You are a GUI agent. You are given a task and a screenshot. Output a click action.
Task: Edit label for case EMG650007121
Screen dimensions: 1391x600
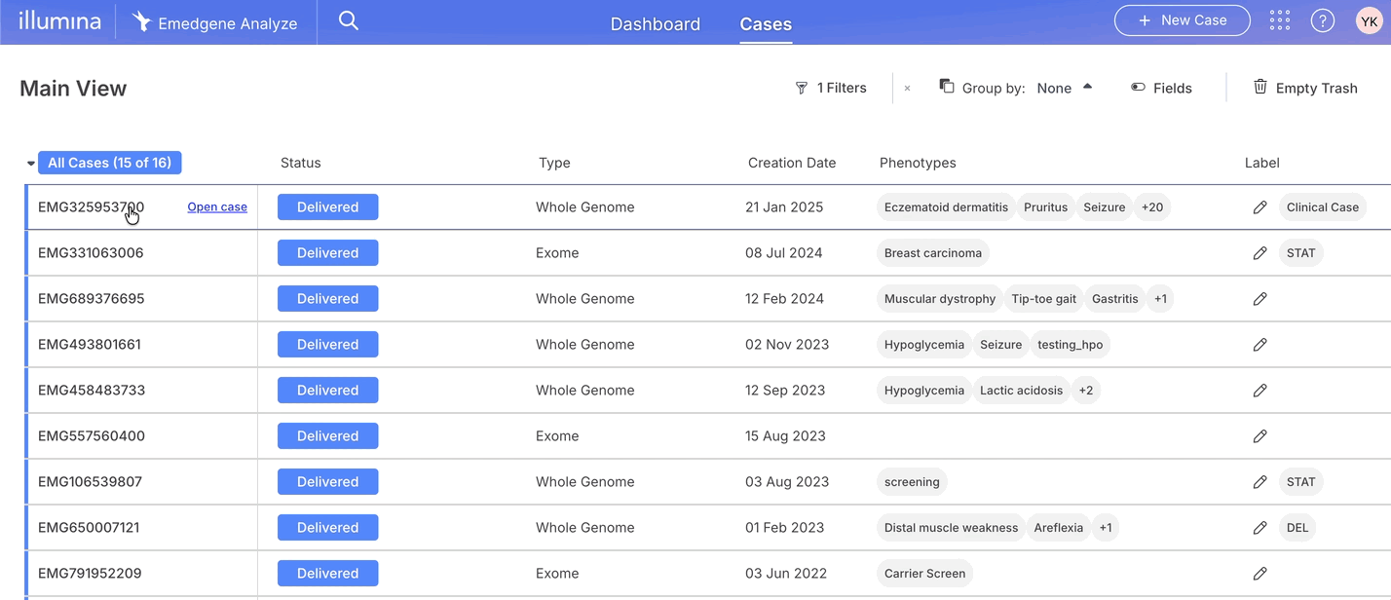coord(1259,528)
